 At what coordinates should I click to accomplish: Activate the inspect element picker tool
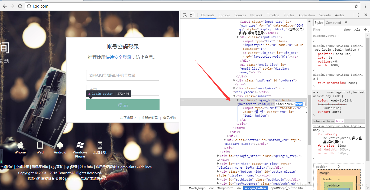coord(185,15)
